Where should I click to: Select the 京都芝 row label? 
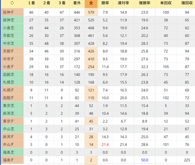click(12, 36)
